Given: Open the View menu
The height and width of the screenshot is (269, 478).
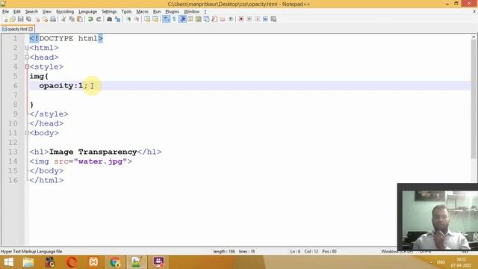Looking at the screenshot, I should [x=46, y=12].
